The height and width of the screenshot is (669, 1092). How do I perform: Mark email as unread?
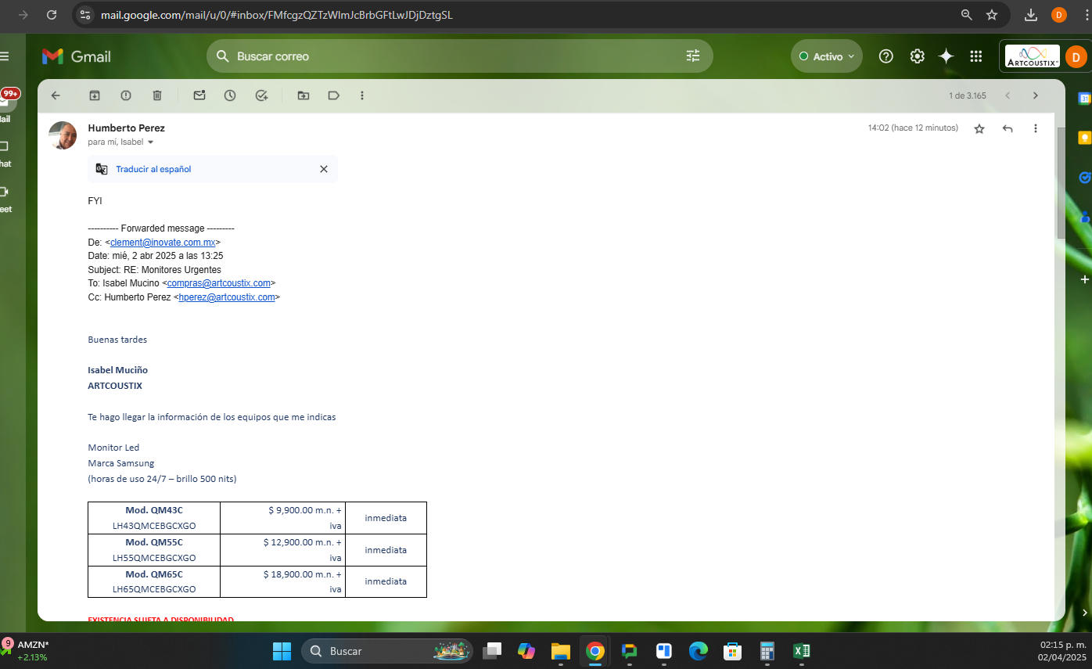(x=199, y=95)
